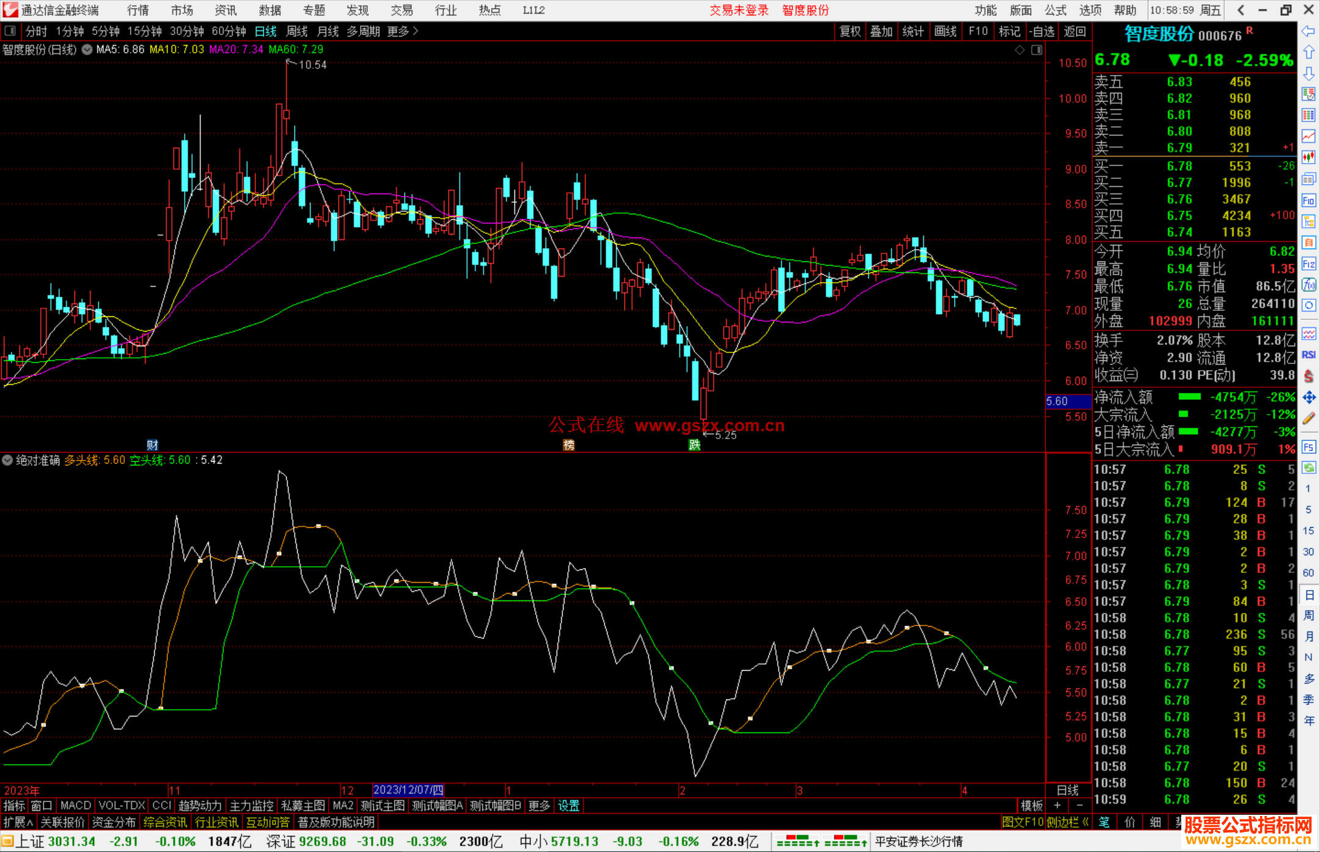Viewport: 1320px width, 852px height.
Task: Click the f(x) formula icon in sidebar
Action: pyautogui.click(x=1308, y=285)
